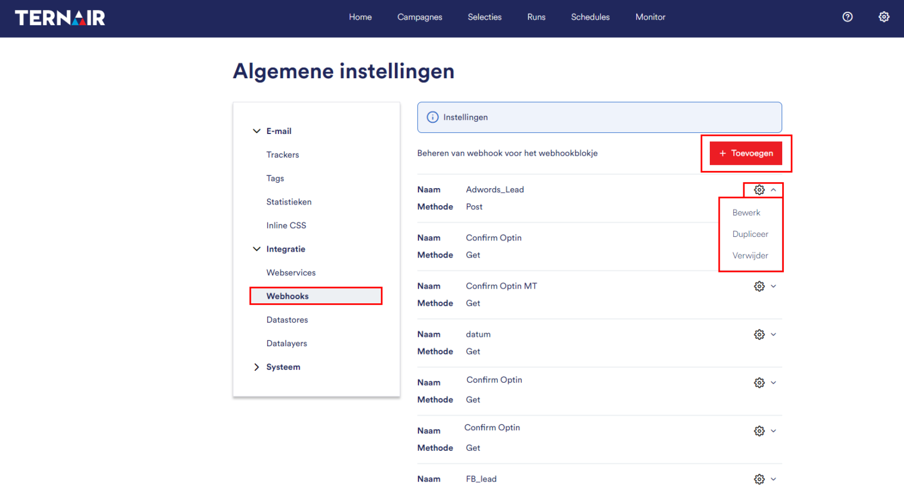Open the top-right settings gear icon
The width and height of the screenshot is (904, 492).
(x=884, y=17)
